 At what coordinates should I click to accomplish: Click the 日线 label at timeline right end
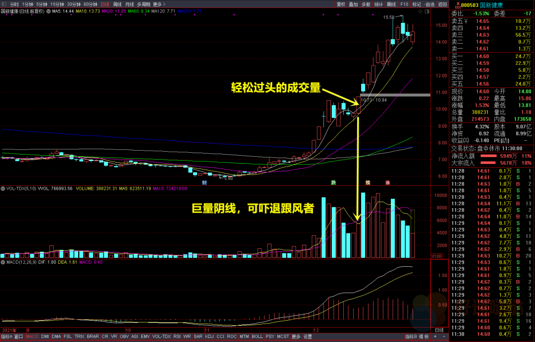coord(439,330)
